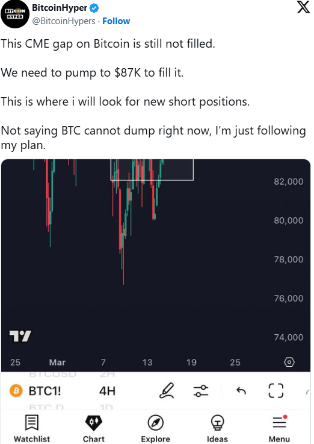The height and width of the screenshot is (444, 314).
Task: Open the Ideas tab
Action: tap(217, 429)
